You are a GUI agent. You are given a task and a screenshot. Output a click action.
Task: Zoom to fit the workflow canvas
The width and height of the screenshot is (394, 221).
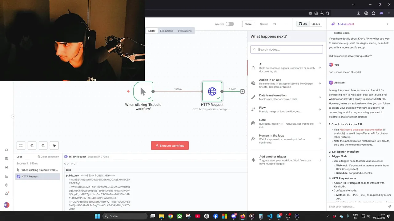[21, 145]
